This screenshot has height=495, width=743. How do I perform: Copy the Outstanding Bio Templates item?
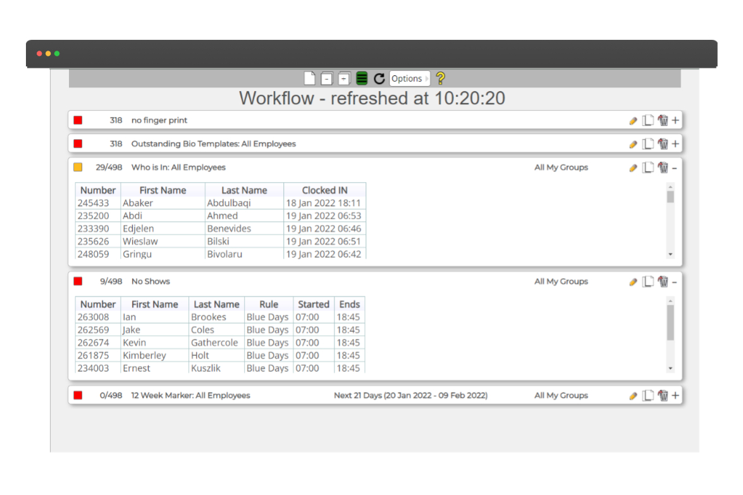coord(648,144)
